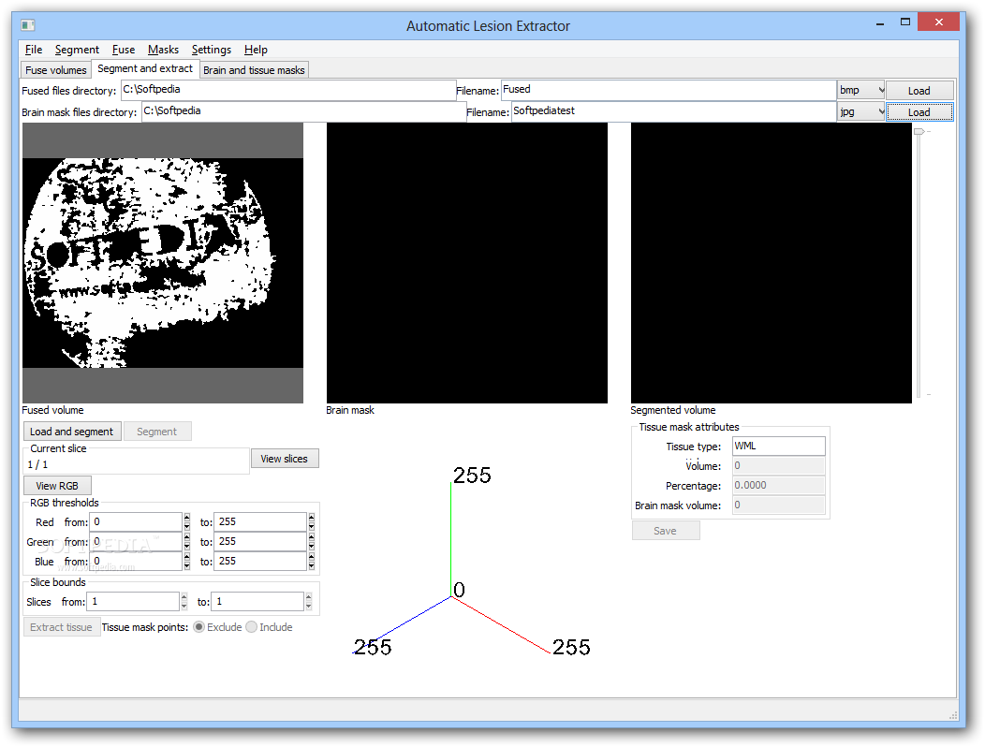
Task: Click the Slices from bound field
Action: [x=133, y=602]
